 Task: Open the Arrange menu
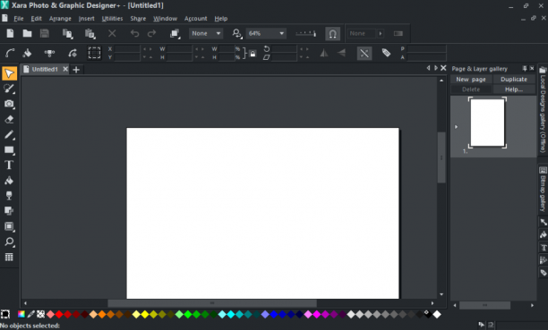60,19
